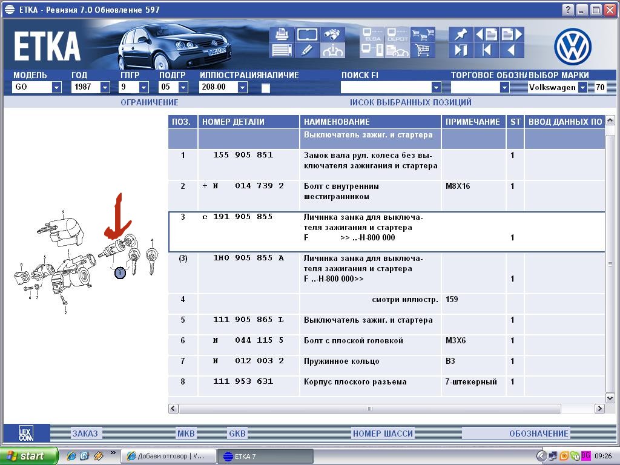Open the ТОРГОВОЕ ОБОЗН dropdown
The height and width of the screenshot is (465, 620).
coord(504,87)
